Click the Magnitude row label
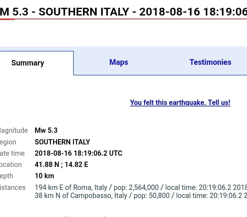This screenshot has height=217, width=247. [14, 130]
